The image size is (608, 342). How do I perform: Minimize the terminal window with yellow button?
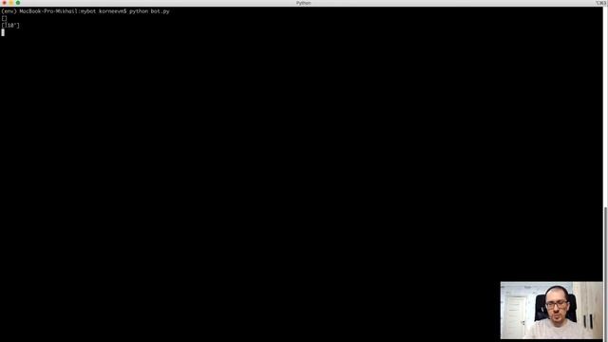point(11,3)
